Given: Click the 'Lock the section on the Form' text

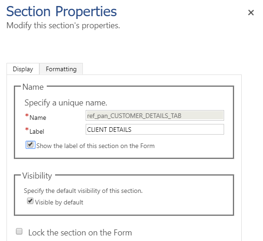Looking at the screenshot, I should [x=80, y=233].
